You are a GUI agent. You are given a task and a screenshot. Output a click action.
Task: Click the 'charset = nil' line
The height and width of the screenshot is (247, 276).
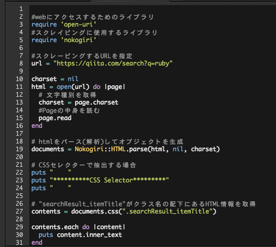55,79
